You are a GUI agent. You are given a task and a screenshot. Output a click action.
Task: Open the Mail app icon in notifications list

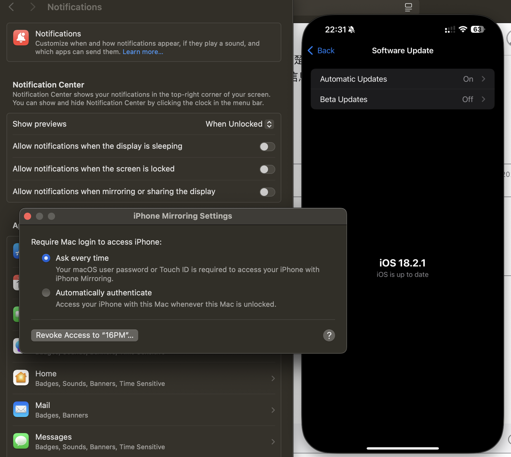click(x=21, y=410)
